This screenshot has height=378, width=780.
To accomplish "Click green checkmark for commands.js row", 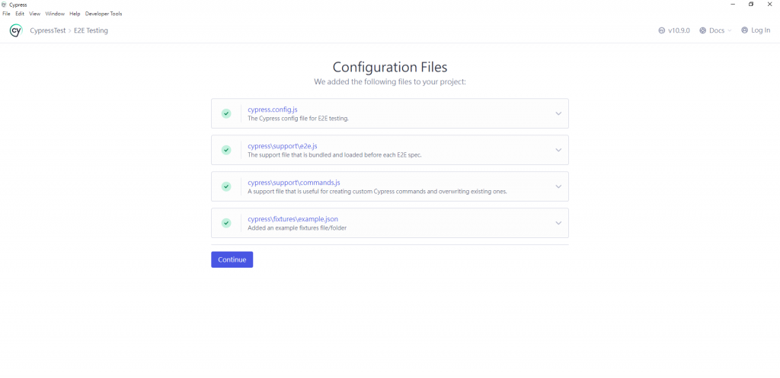I will point(226,186).
